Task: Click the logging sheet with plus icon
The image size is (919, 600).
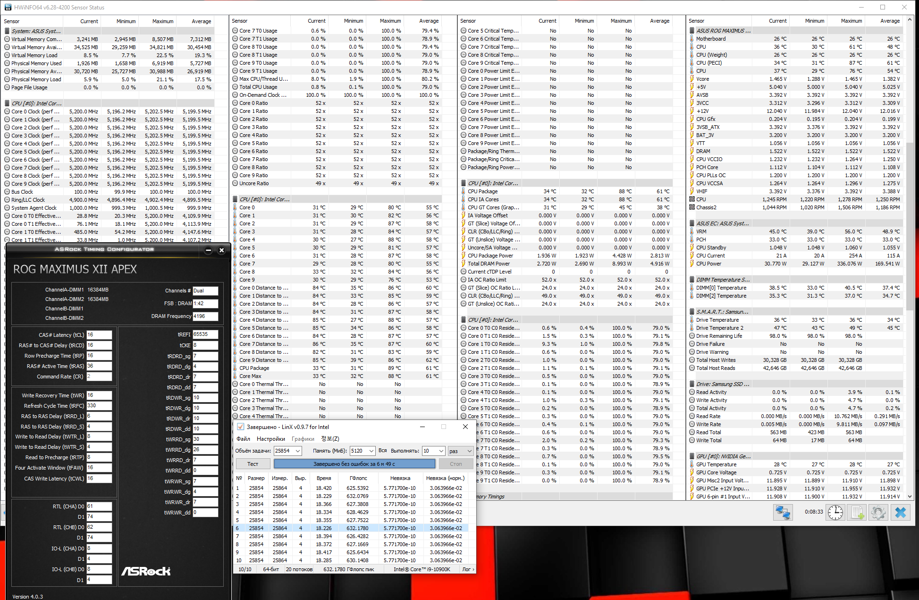Action: [x=857, y=513]
